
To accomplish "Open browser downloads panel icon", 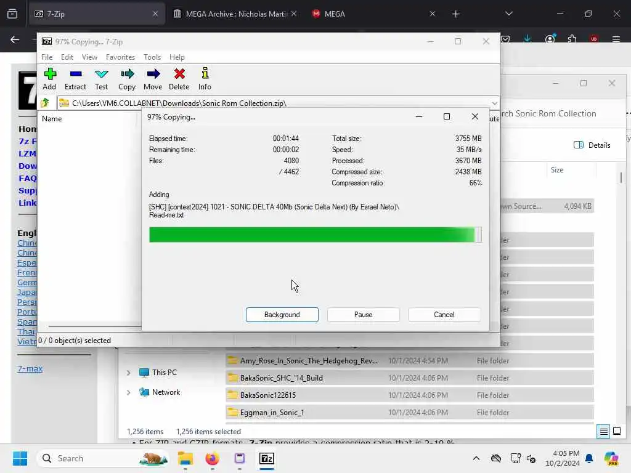I will [x=527, y=39].
